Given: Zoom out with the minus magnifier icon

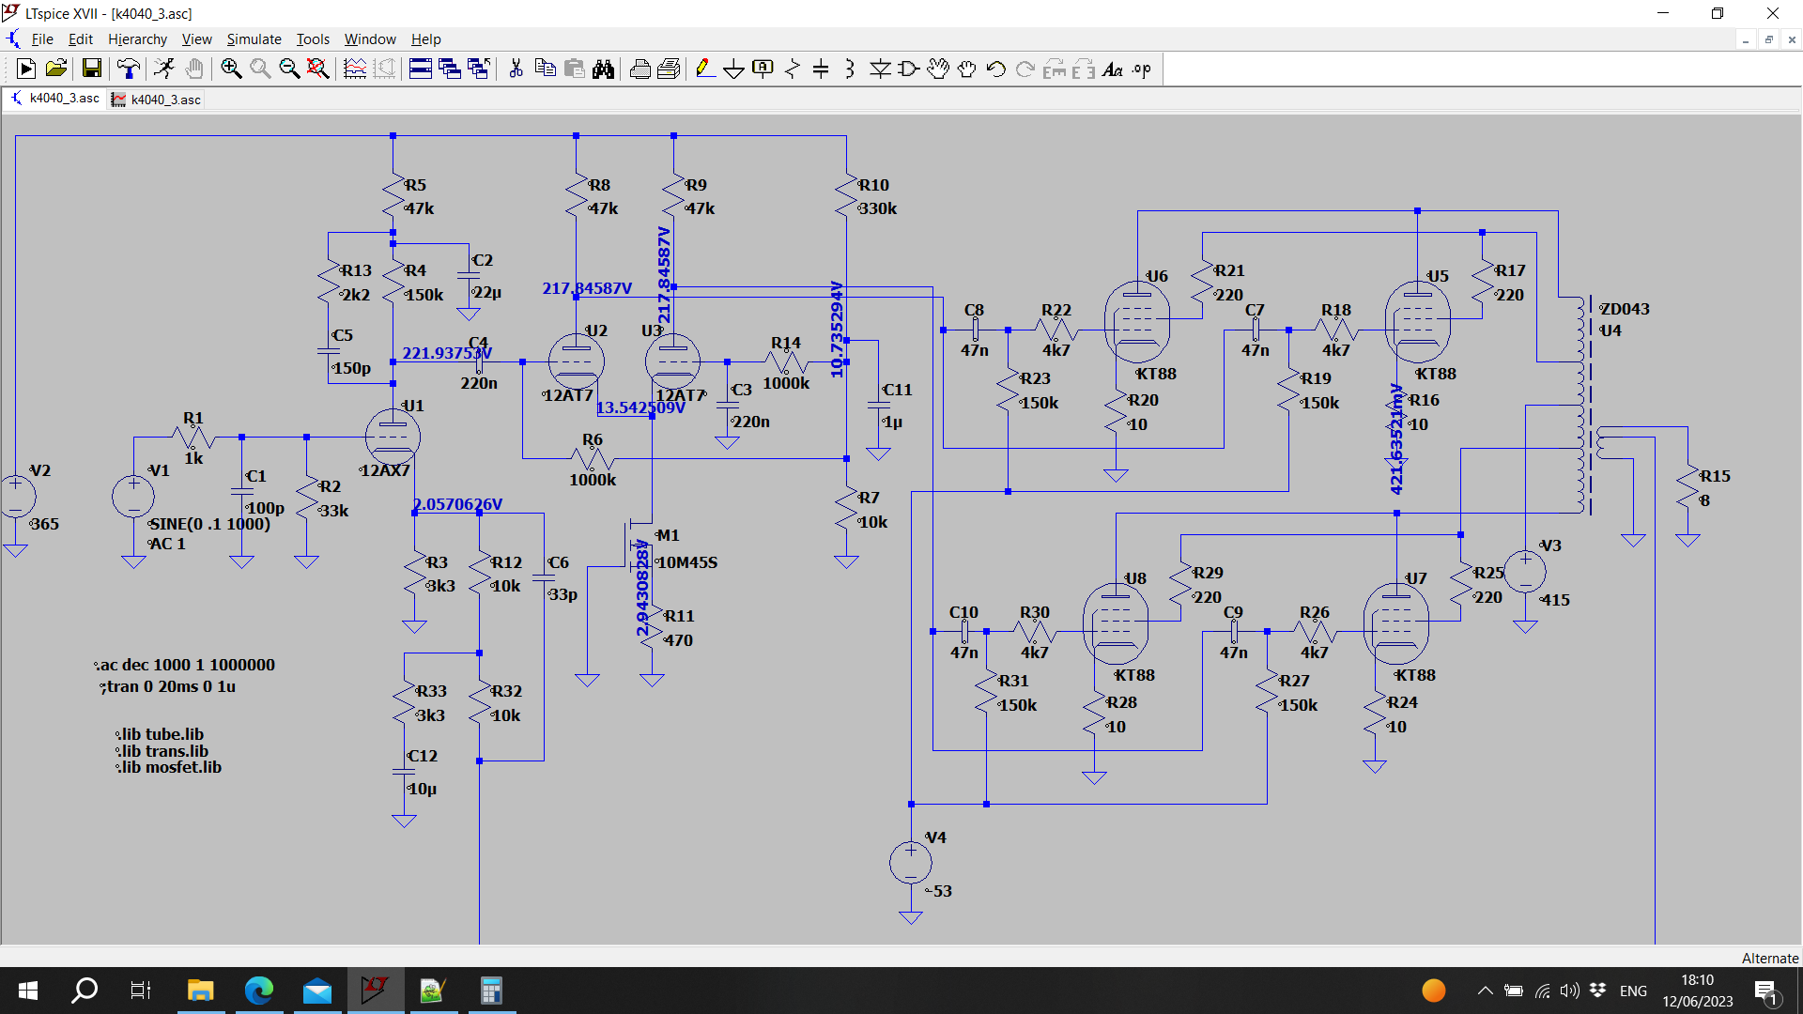Looking at the screenshot, I should point(289,69).
